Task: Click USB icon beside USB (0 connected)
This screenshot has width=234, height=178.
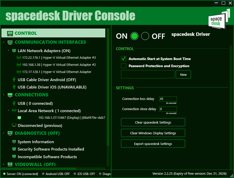Action: (x=14, y=103)
